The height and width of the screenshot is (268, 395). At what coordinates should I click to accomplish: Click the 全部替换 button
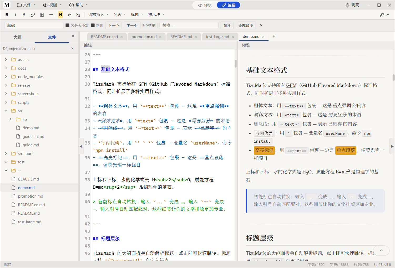pyautogui.click(x=246, y=25)
